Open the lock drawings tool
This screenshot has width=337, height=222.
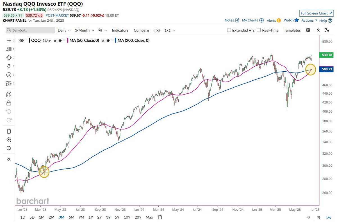(x=8, y=103)
